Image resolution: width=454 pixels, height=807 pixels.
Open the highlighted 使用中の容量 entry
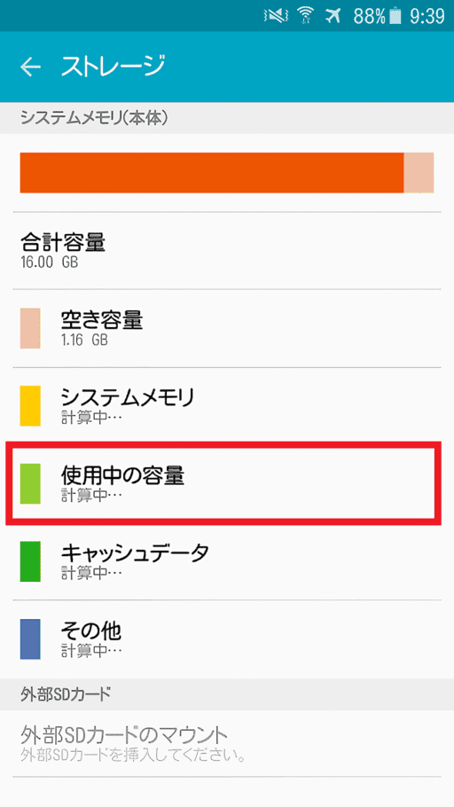(223, 483)
